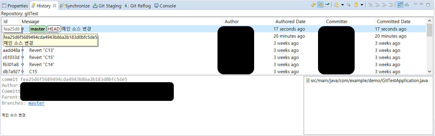
Task: Click the history navigation folder icon
Action: [337, 5]
